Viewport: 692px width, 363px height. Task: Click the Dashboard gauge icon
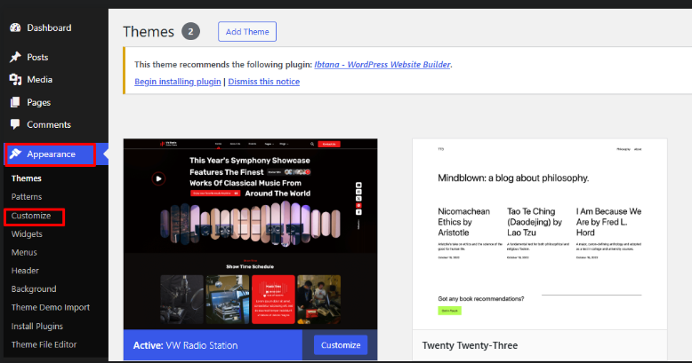[x=15, y=28]
